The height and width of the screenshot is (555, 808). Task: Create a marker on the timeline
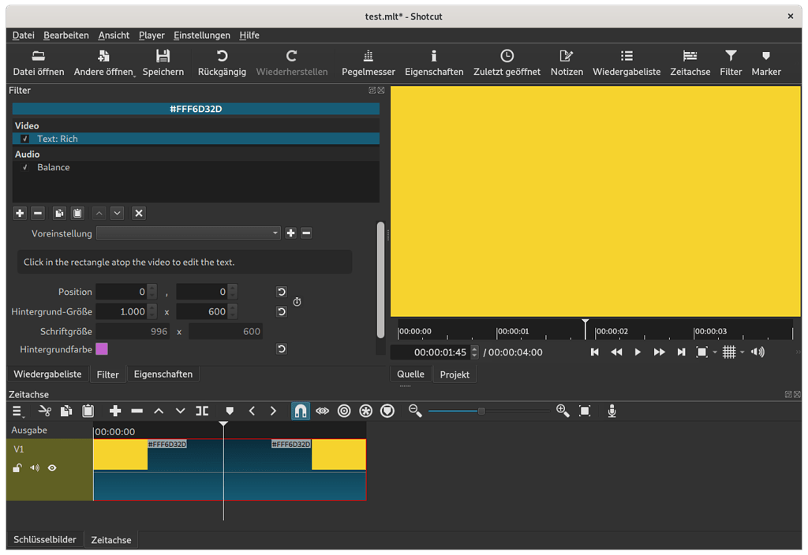coord(229,411)
